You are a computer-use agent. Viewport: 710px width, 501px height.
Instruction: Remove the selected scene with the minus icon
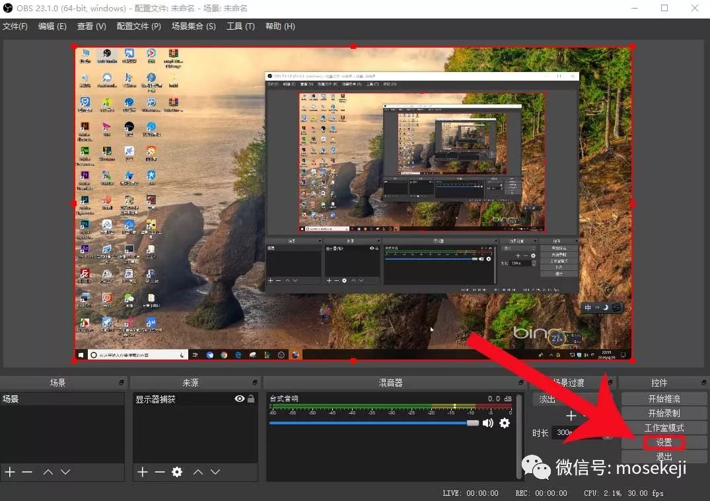coord(27,472)
